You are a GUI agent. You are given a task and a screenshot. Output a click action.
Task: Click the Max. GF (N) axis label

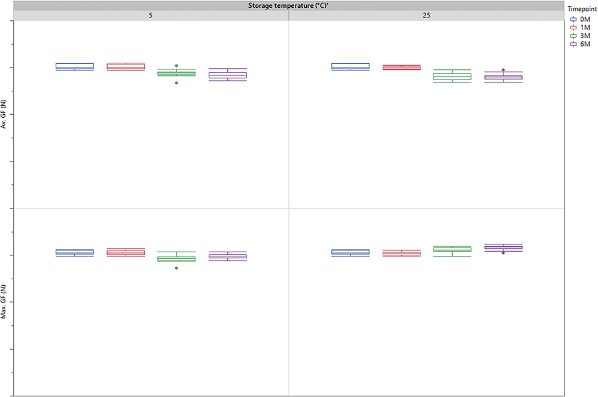pos(5,302)
